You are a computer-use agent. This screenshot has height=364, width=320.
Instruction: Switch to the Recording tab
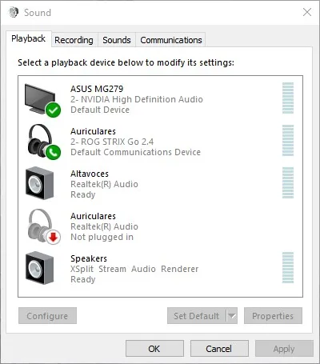click(x=74, y=40)
